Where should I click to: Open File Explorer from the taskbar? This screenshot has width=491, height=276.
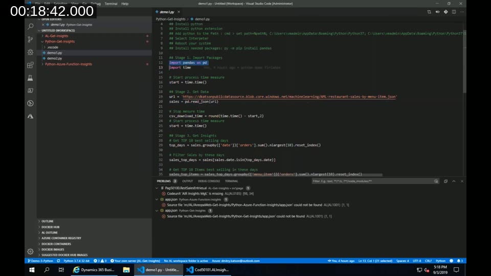[126, 270]
